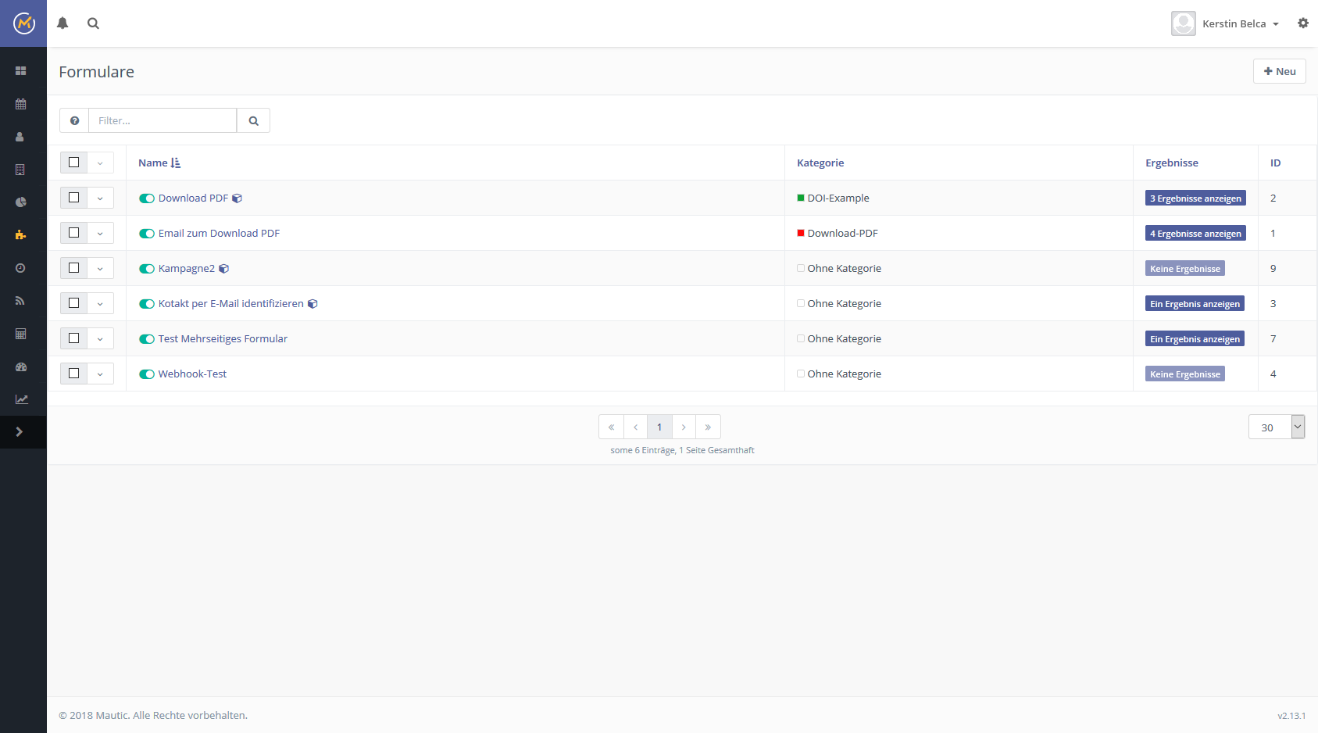Open row actions dropdown for Webhook-Test

(100, 374)
